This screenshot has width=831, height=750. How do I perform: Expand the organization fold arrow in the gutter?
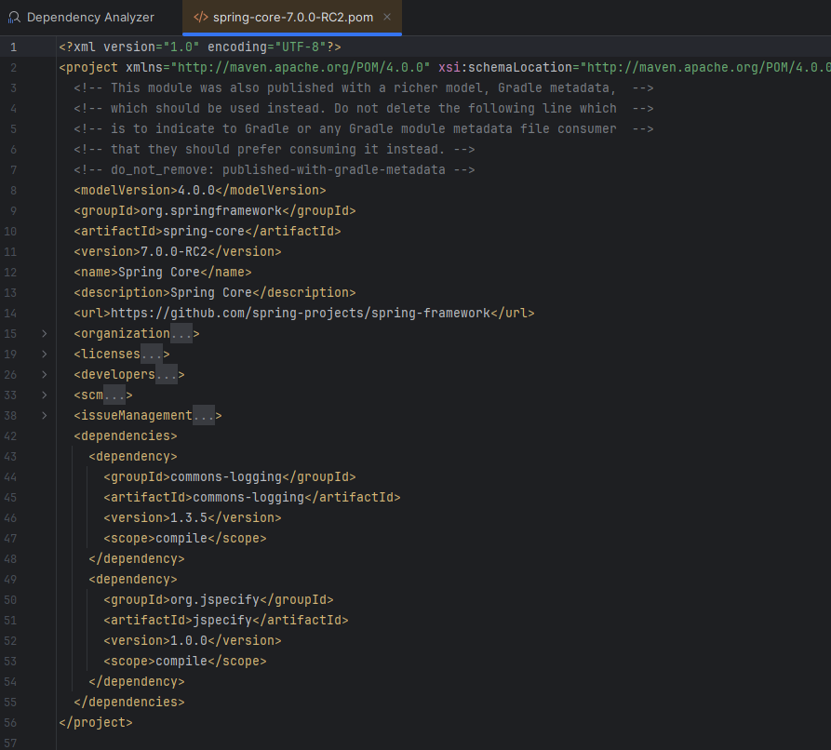(44, 333)
